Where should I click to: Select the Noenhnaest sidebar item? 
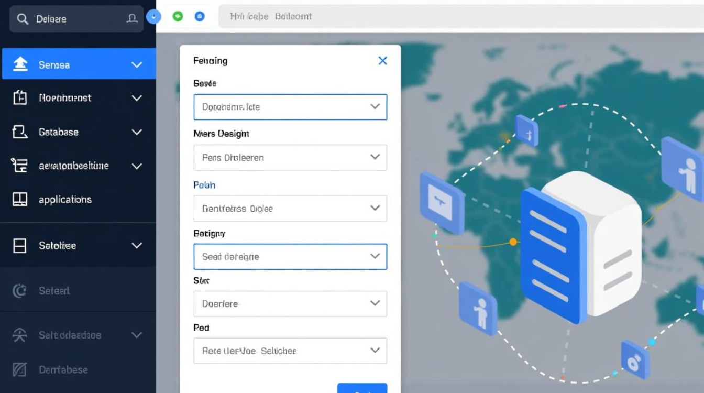tap(78, 98)
